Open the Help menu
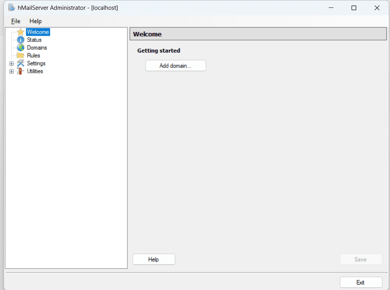Viewport: 390px width, 290px height. (x=35, y=21)
